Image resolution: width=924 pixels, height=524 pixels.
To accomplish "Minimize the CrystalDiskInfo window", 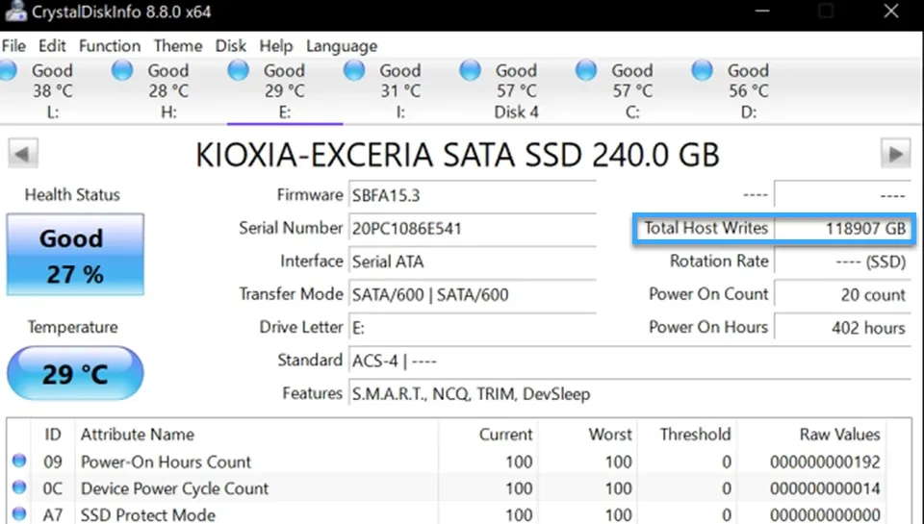I will point(762,12).
